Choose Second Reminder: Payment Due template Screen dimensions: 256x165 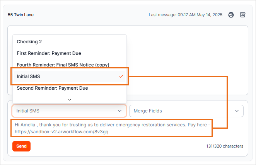coord(52,88)
